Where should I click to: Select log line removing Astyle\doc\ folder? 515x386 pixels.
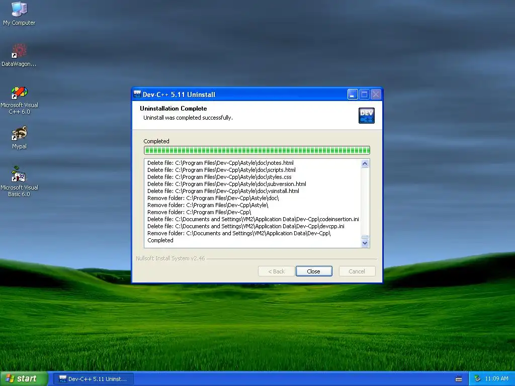213,198
